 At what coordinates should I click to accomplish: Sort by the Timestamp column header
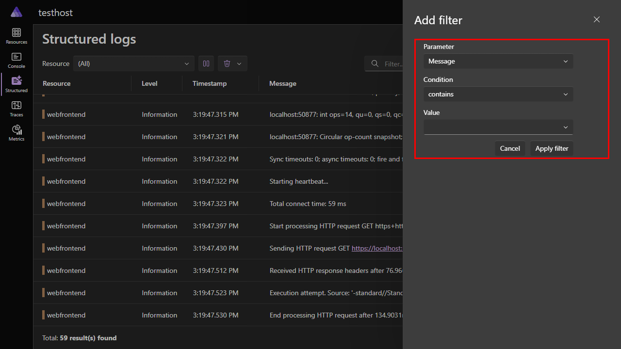point(210,83)
